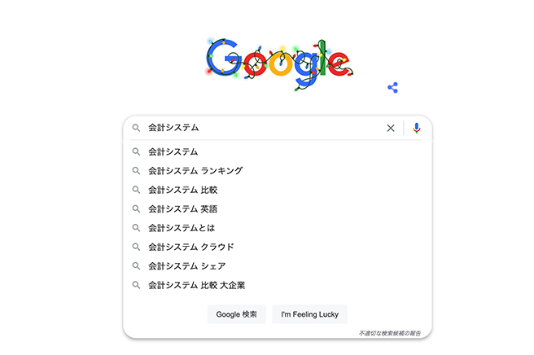The image size is (534, 355).
Task: Pick the suggestion 会計システム クラウド
Action: pos(191,247)
